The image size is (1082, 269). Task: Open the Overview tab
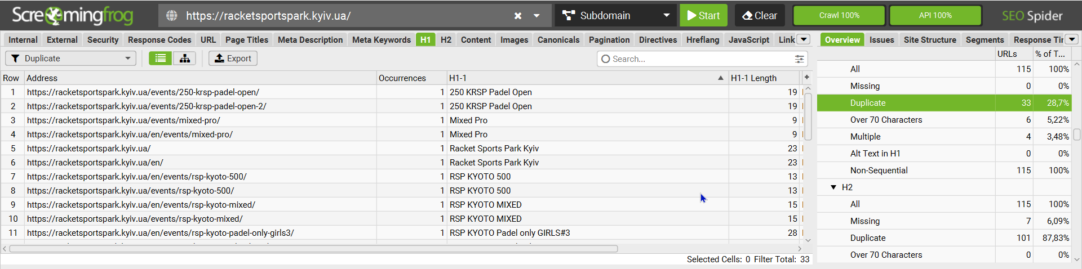point(842,39)
